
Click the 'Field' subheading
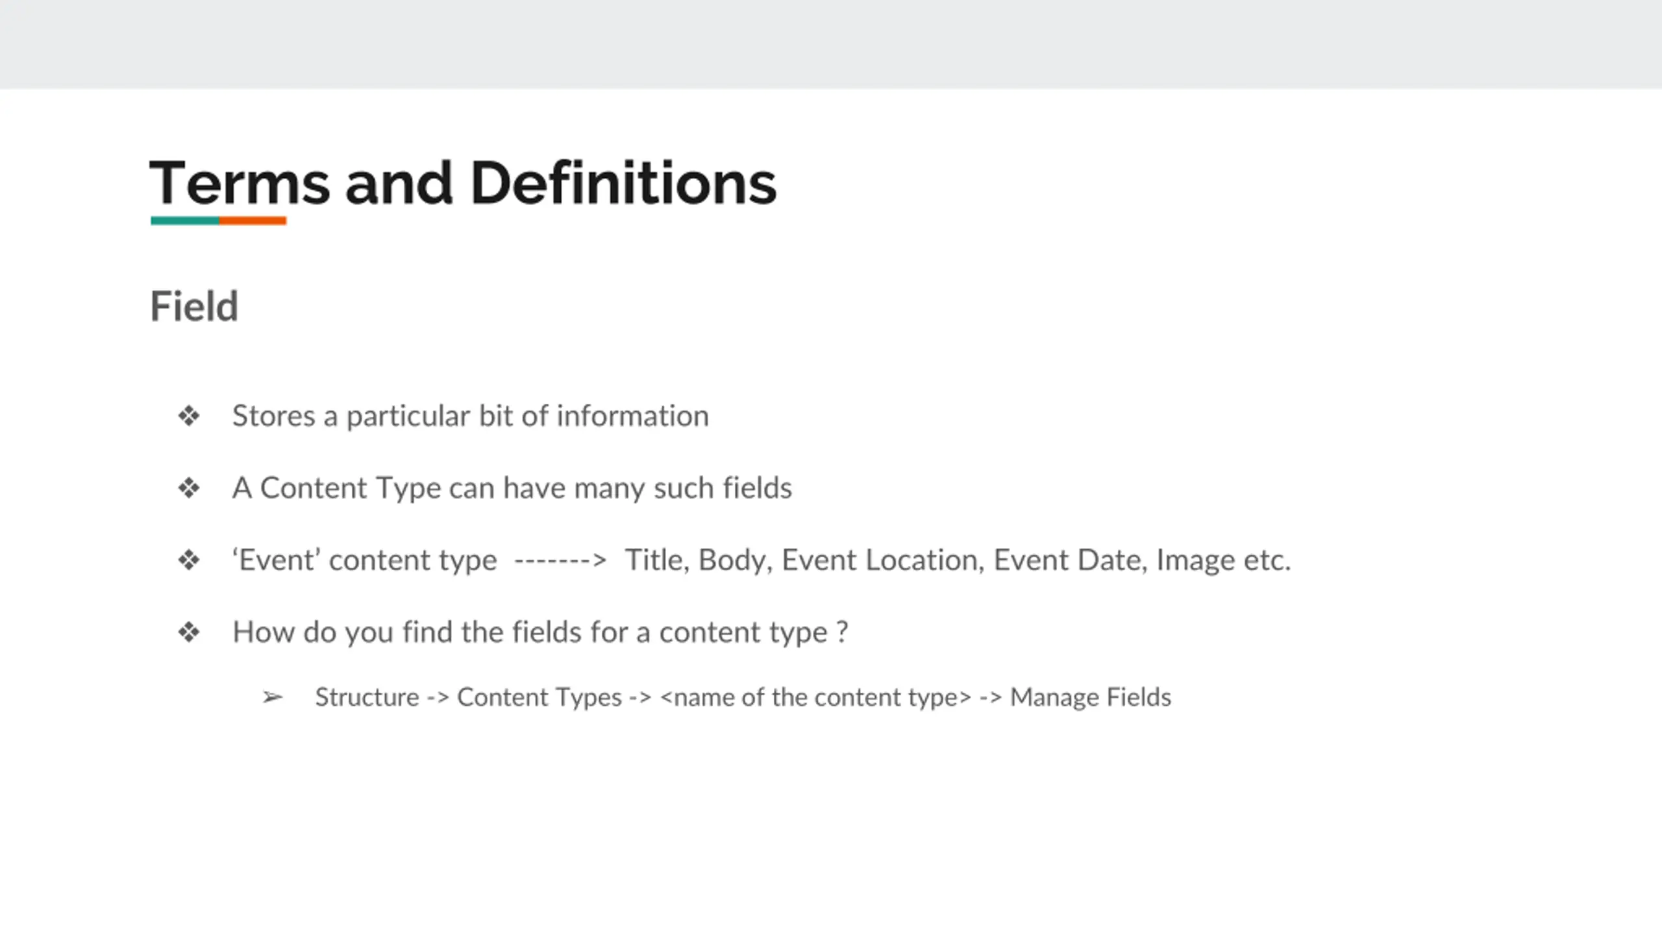point(194,306)
